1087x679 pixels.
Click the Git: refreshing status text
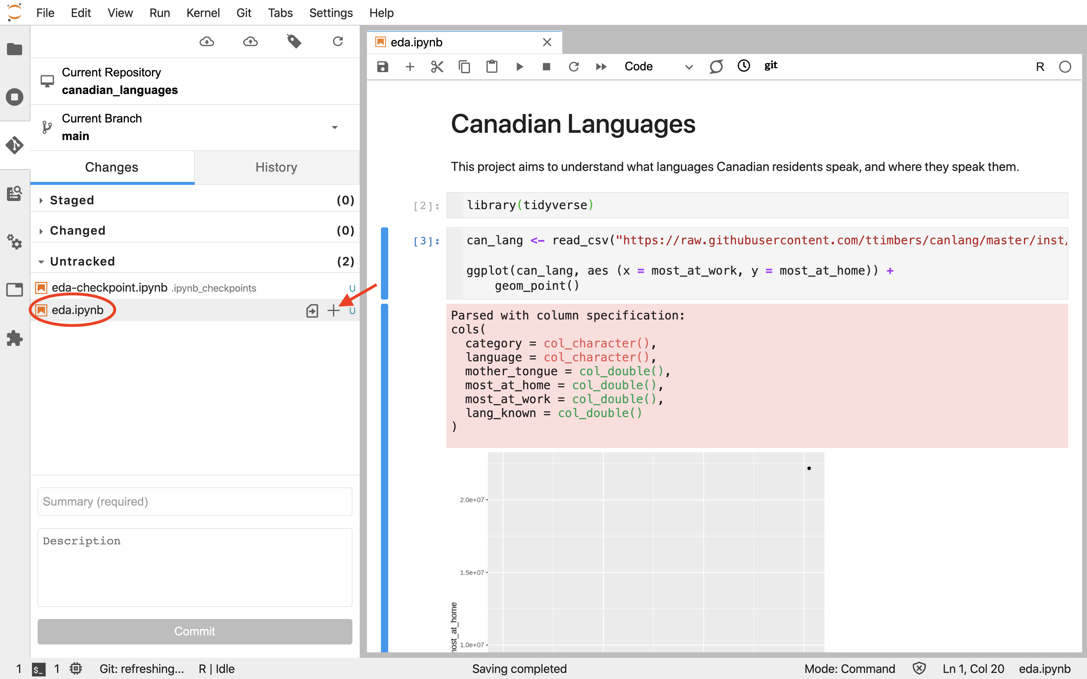[x=142, y=669]
